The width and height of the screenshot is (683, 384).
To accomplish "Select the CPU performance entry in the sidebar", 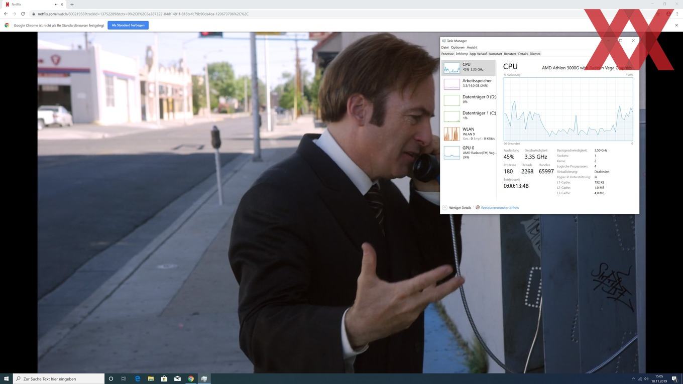I will [469, 68].
